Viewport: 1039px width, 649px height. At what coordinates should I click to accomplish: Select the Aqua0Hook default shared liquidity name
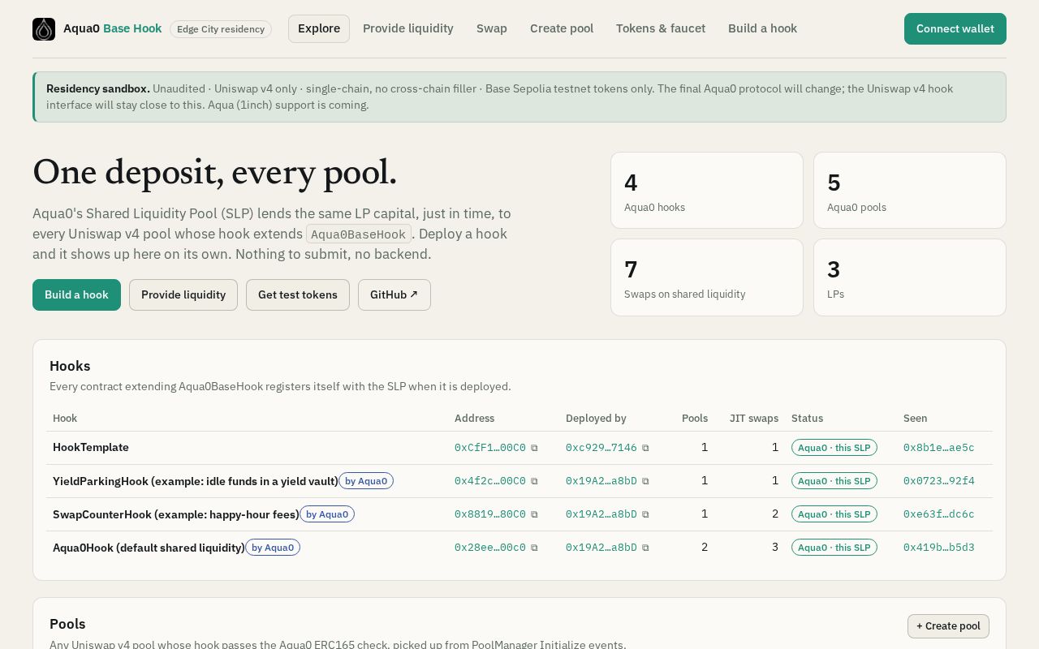point(149,548)
